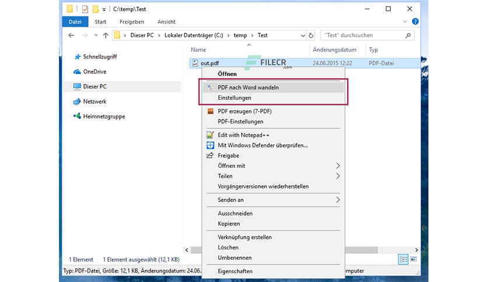Open the help question mark icon

[415, 22]
